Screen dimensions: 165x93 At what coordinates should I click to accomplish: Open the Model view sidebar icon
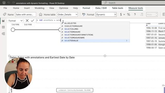pyautogui.click(x=3, y=34)
